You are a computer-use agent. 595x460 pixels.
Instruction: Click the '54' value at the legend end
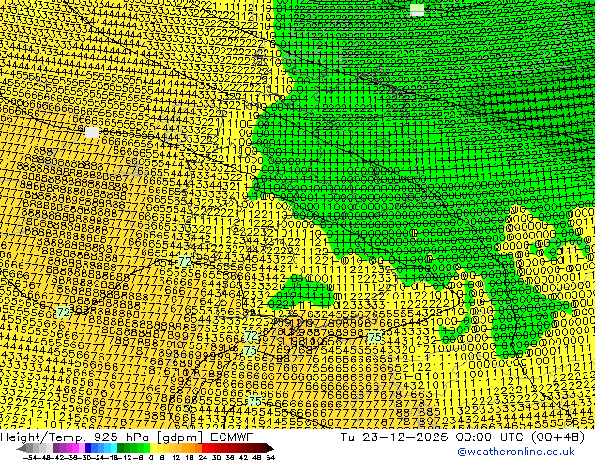tap(270, 457)
